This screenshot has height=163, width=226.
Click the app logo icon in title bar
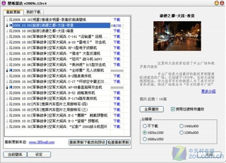4,3
